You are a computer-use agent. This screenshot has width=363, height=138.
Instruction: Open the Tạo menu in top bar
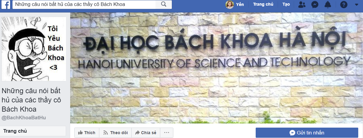(x=286, y=4)
